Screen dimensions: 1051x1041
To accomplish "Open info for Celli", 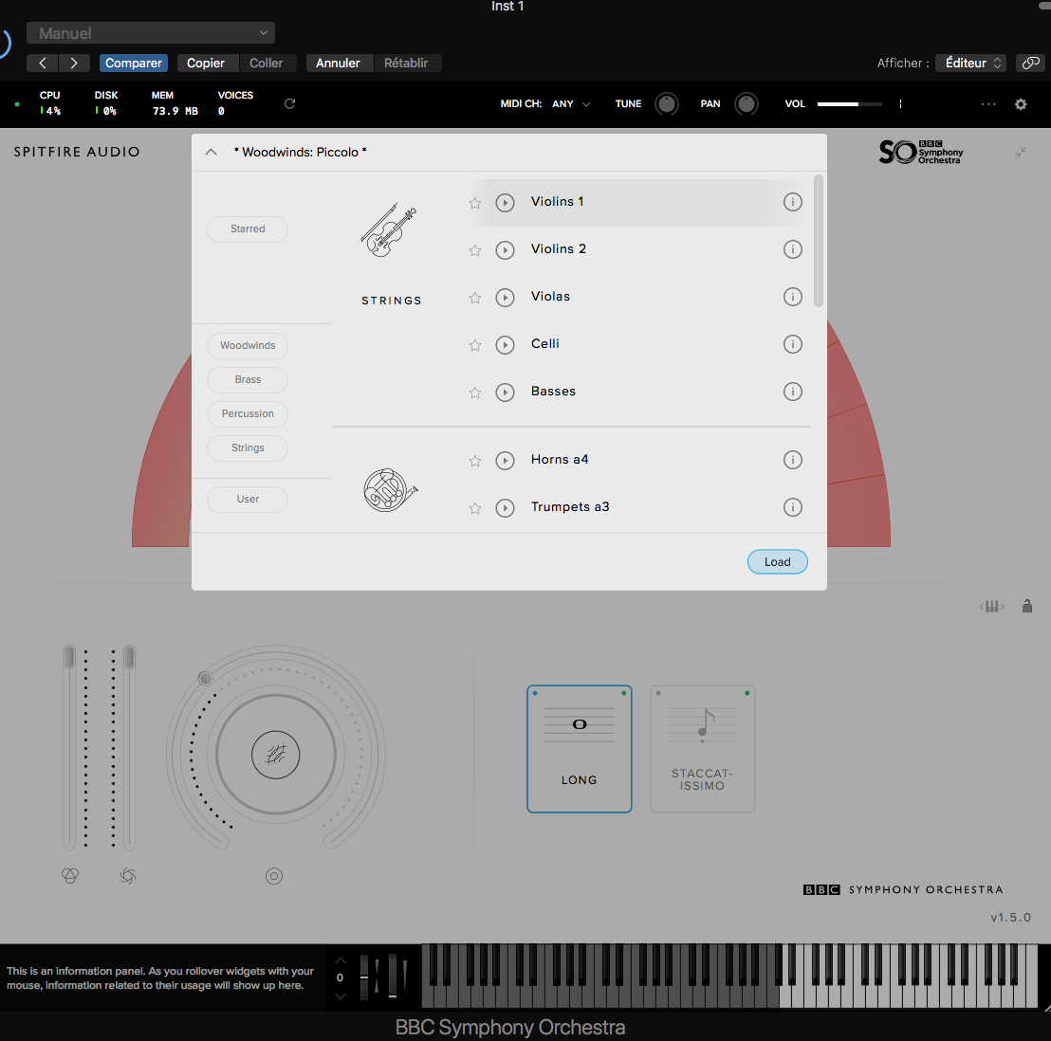I will [792, 344].
